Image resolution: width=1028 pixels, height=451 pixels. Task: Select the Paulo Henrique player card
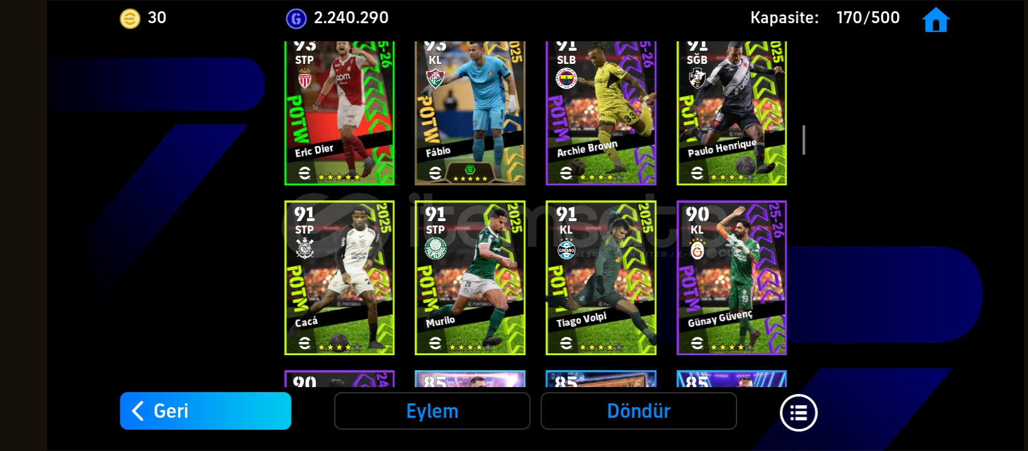coord(732,113)
